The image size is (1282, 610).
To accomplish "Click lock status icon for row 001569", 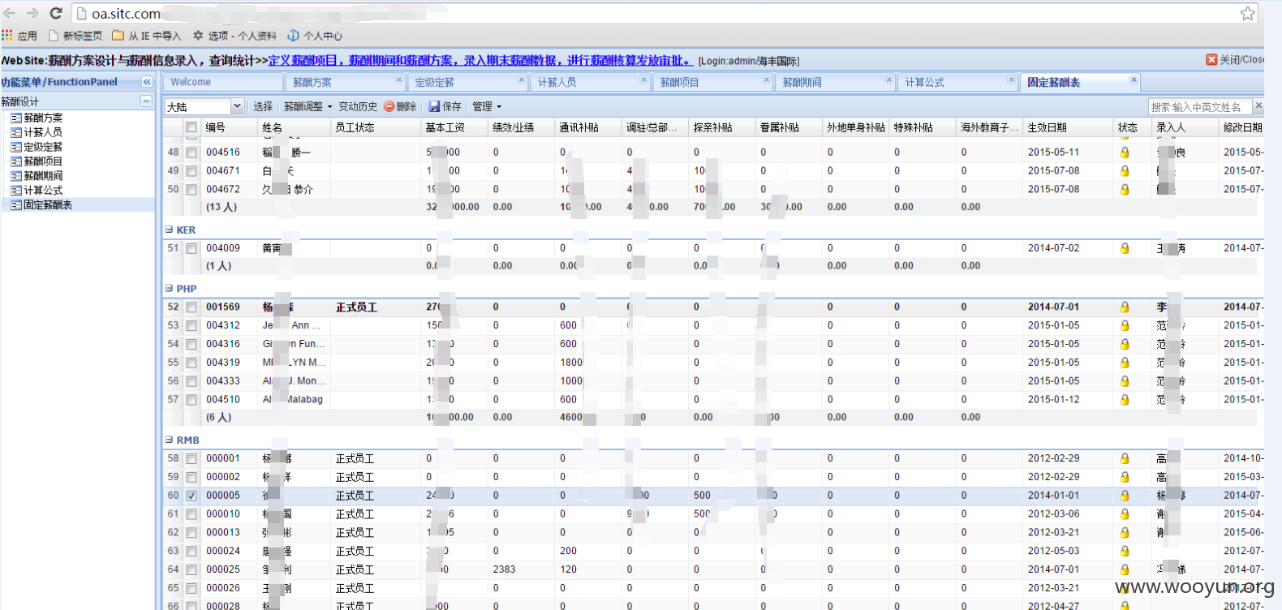I will (x=1125, y=307).
